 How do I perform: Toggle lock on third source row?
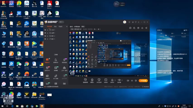pos(48,36)
